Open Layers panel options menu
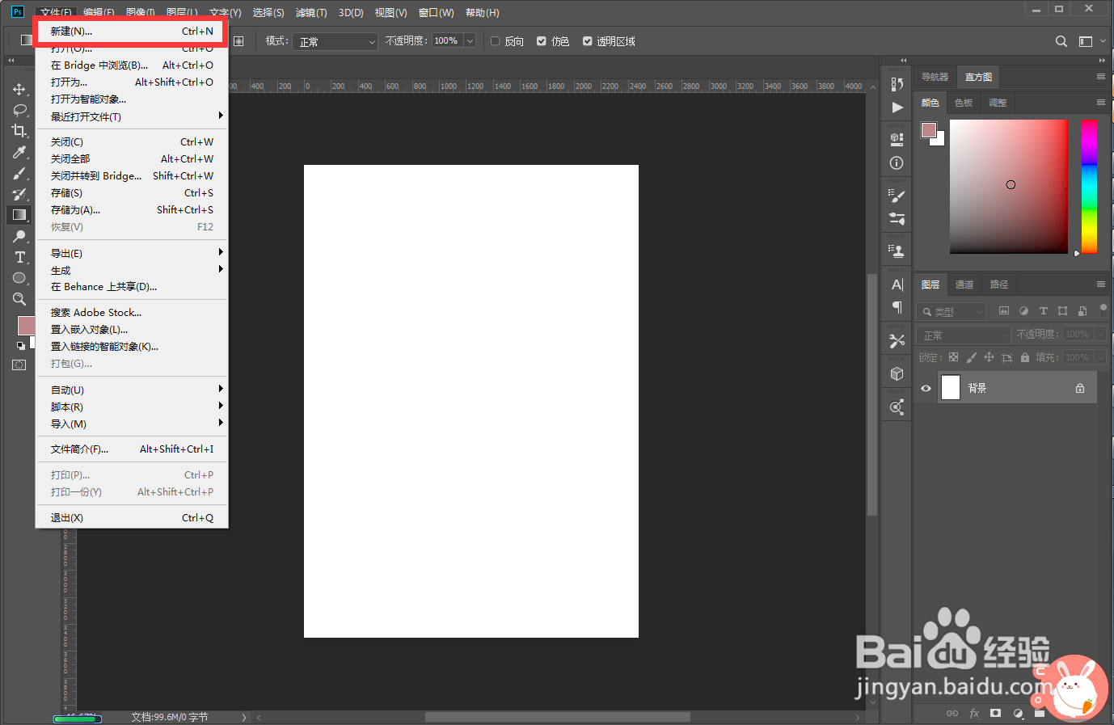Screen dimensions: 1114x725 (x=1100, y=285)
